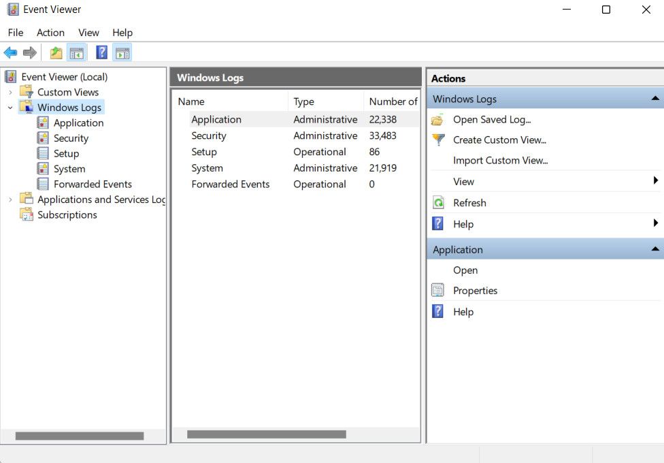Expand Applications and Services Logs
664x463 pixels.
coord(11,199)
